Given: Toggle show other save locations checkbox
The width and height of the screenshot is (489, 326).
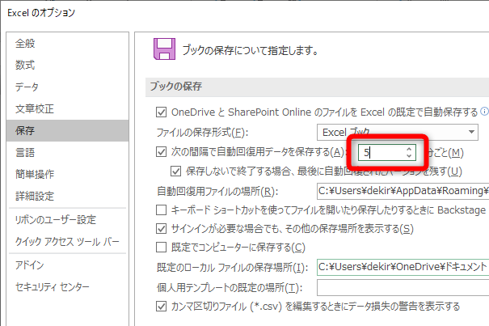Looking at the screenshot, I should (x=161, y=228).
